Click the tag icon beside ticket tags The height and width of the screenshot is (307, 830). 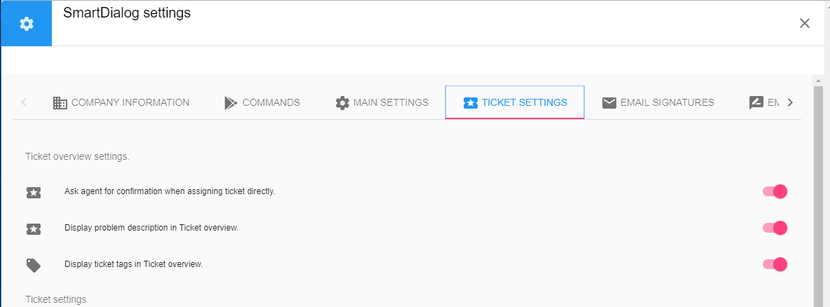click(x=34, y=265)
